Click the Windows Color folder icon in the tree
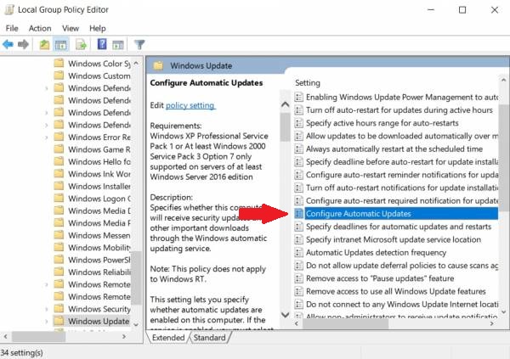Image resolution: width=510 pixels, height=359 pixels. [x=59, y=63]
